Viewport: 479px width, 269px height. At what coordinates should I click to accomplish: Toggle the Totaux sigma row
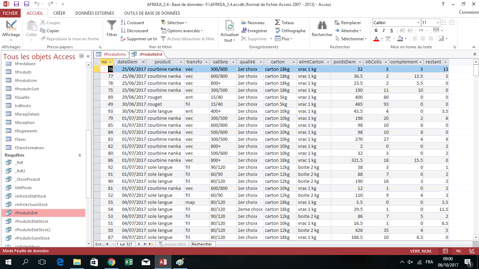click(284, 23)
